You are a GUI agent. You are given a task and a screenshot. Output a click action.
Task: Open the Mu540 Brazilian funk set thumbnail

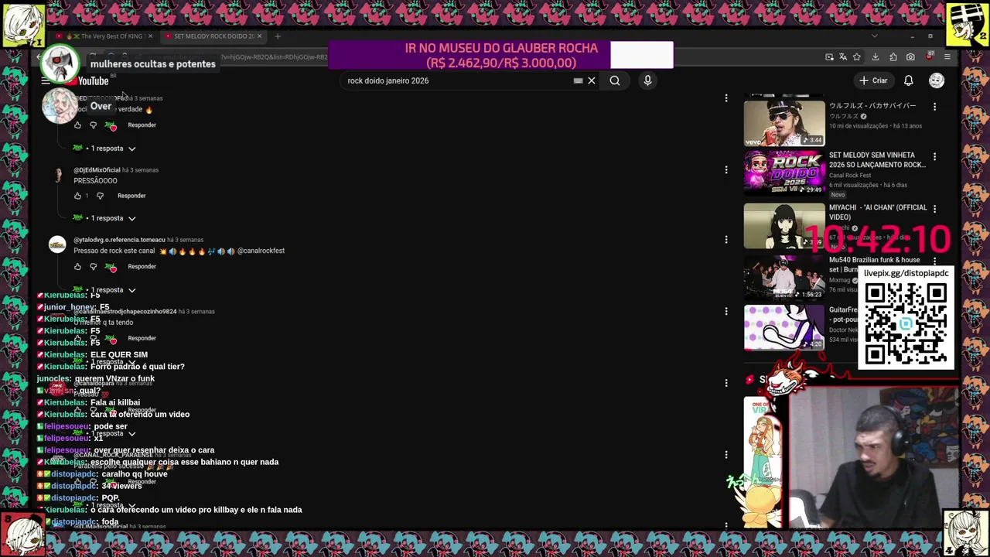(784, 277)
